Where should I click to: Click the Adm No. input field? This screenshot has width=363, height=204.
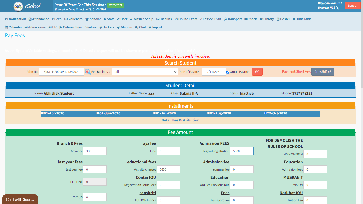(x=61, y=72)
